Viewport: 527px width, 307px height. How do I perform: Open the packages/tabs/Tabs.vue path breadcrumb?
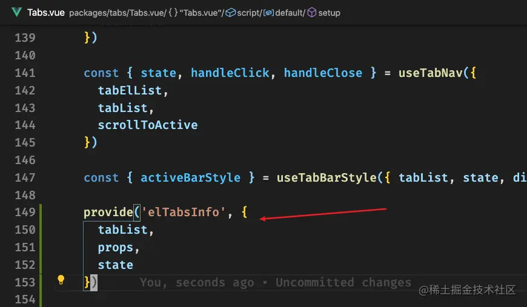114,13
